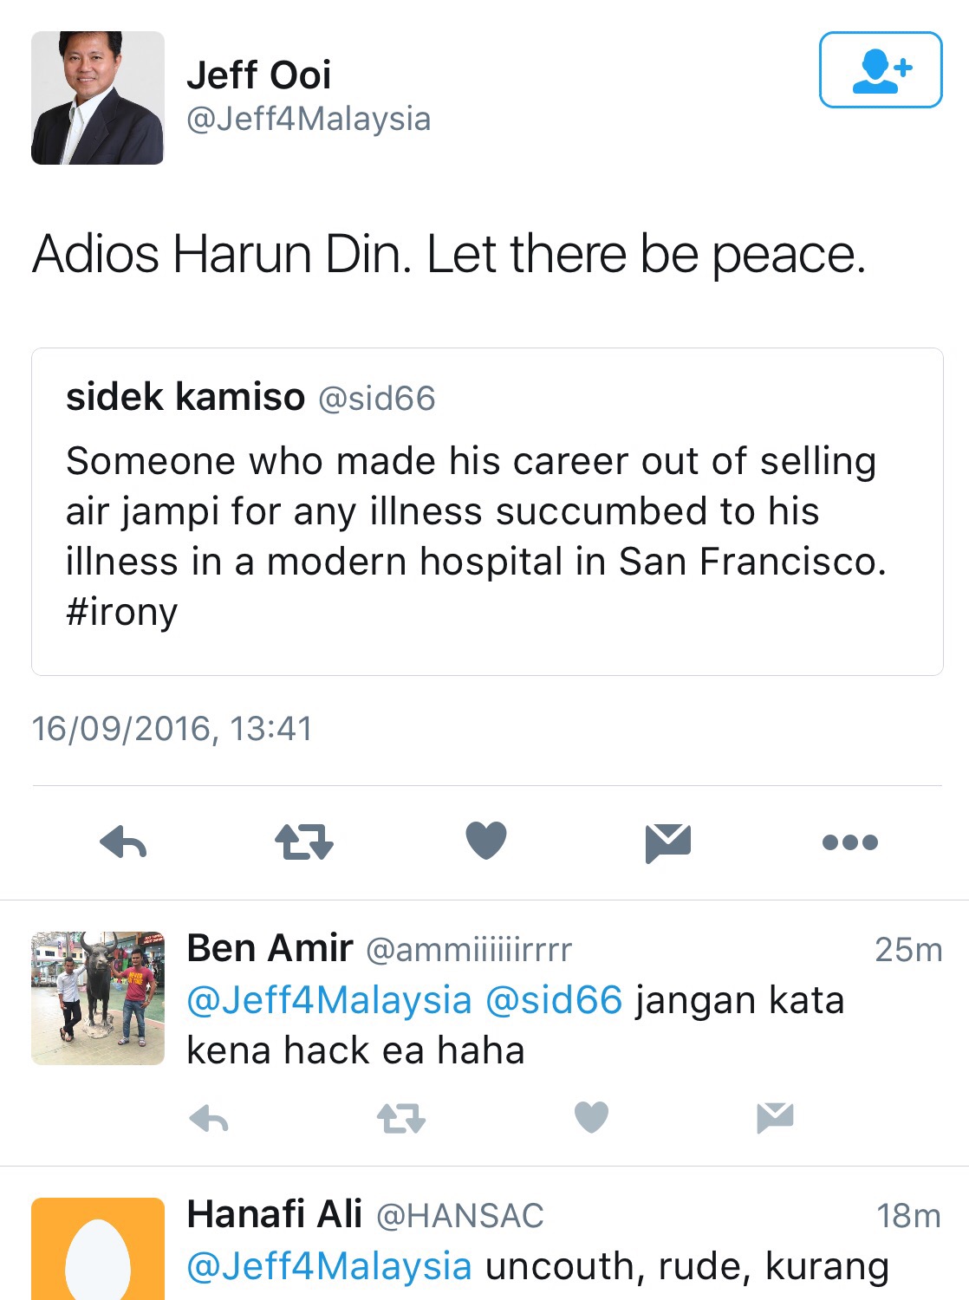Open @sid66 mention in Ben Amir's reply
Image resolution: width=969 pixels, height=1300 pixels.
[x=554, y=1000]
